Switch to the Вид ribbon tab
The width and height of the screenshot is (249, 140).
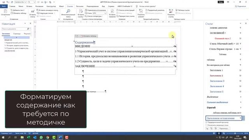coord(103,6)
